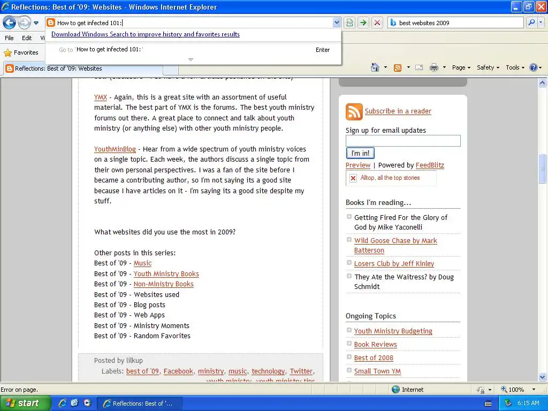This screenshot has height=411, width=548.
Task: Click the broken Alltop image placeholder
Action: [391, 178]
